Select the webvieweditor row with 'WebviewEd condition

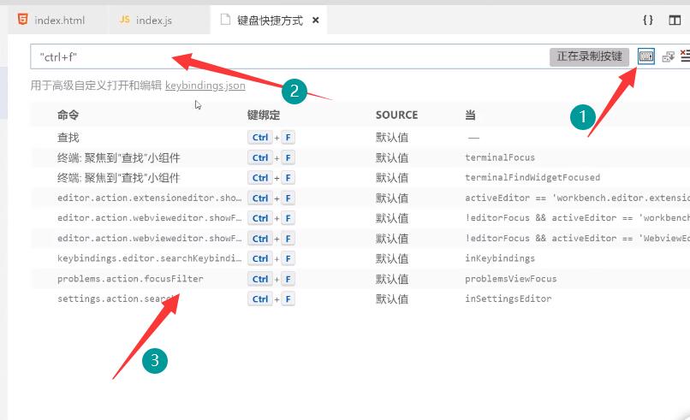(360, 239)
